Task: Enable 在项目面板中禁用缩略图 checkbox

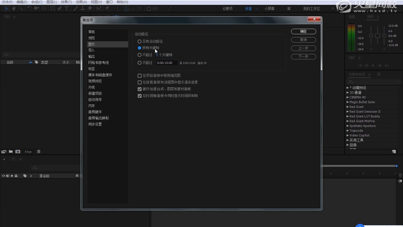Action: (140, 75)
